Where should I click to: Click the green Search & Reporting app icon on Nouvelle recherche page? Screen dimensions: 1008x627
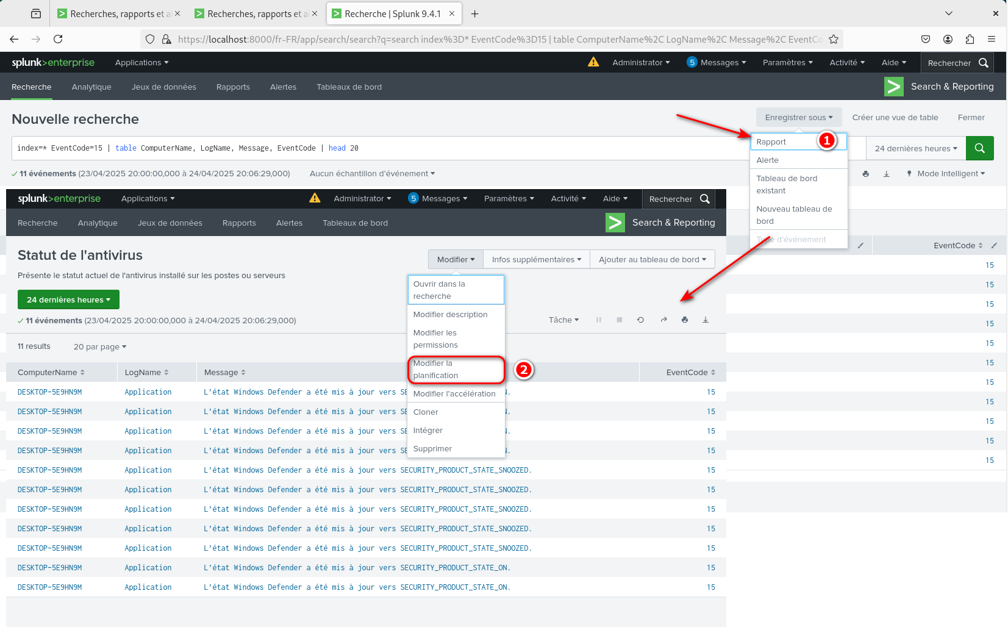pos(894,87)
